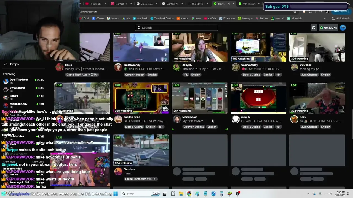Switch to the first Events in Au tab
Screen dimensions: 353x198
click(147, 4)
